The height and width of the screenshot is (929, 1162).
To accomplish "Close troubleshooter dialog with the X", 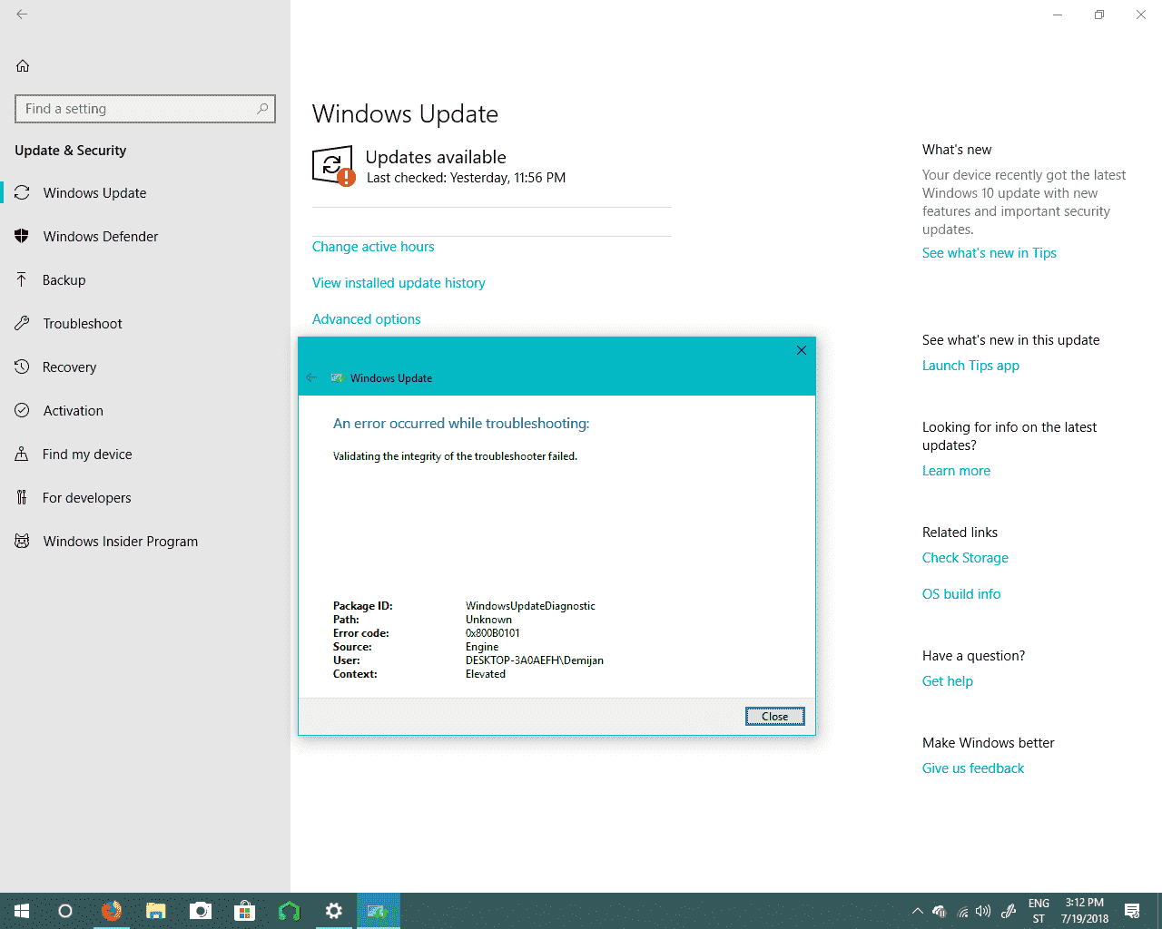I will (802, 350).
